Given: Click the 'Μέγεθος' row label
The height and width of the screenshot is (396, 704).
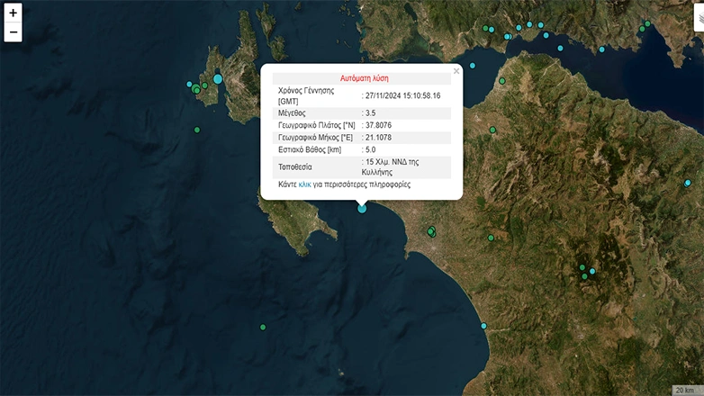Looking at the screenshot, I should click(x=294, y=112).
